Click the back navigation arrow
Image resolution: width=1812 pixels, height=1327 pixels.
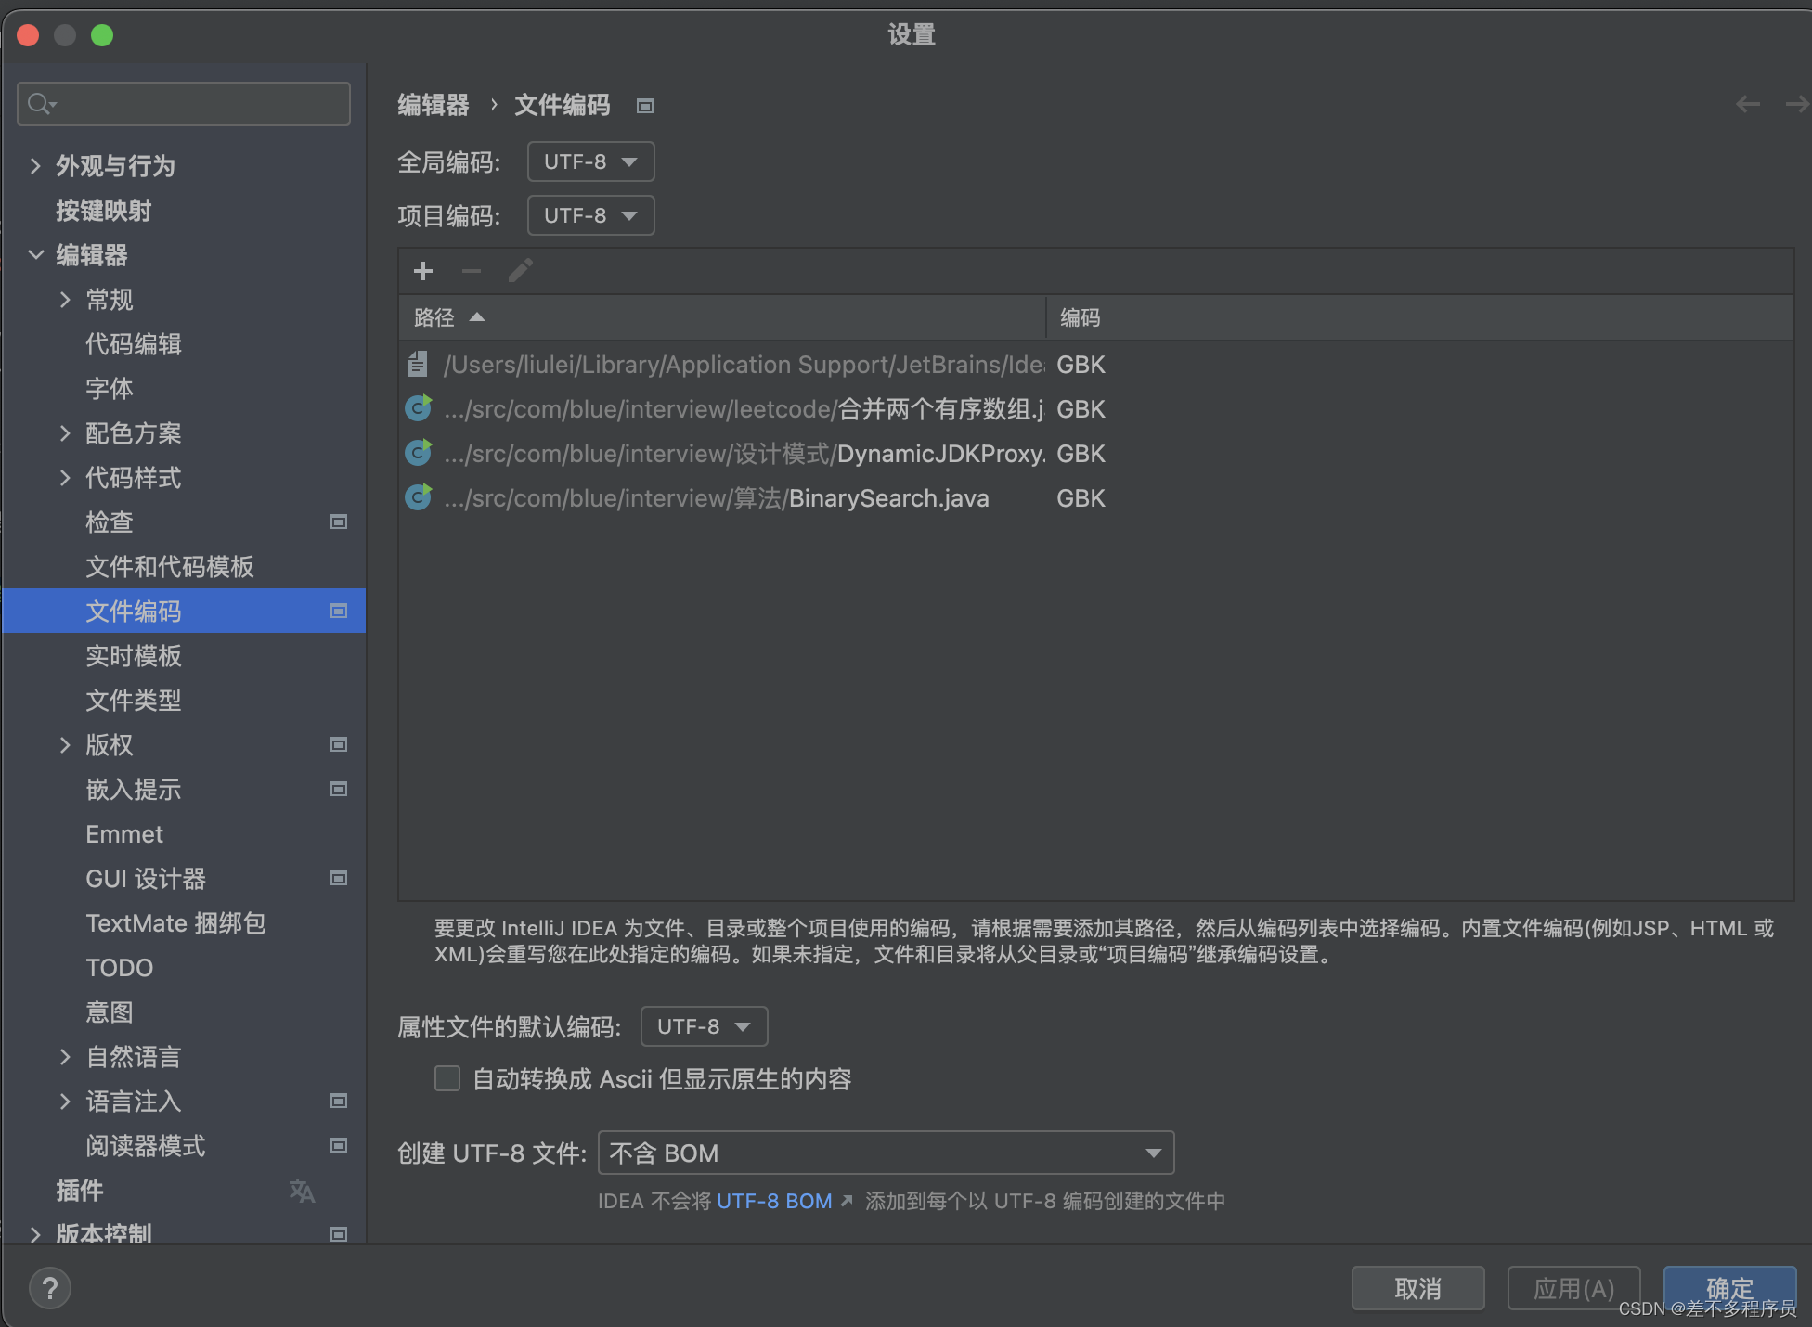click(x=1748, y=104)
